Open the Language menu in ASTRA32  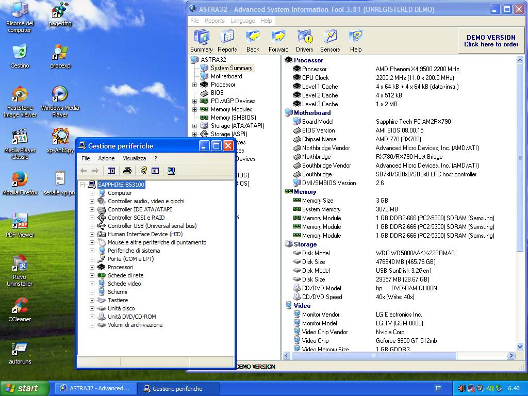tap(242, 21)
